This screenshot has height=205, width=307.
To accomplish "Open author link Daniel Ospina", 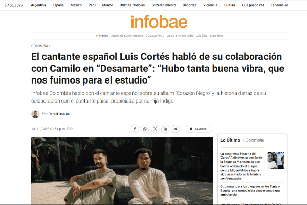I will [x=59, y=114].
